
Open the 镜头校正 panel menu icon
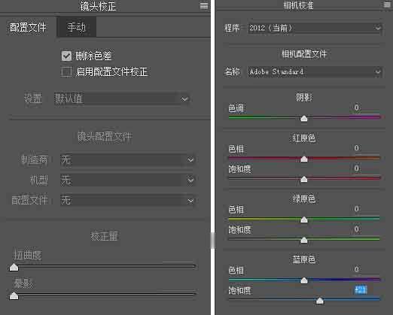coord(204,5)
